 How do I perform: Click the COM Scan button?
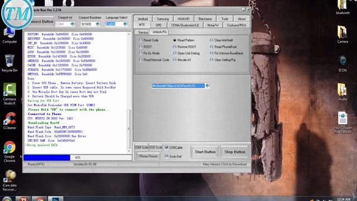(141, 147)
